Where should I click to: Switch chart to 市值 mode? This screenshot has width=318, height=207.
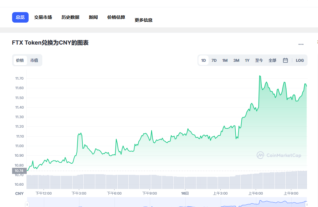[x=34, y=60]
